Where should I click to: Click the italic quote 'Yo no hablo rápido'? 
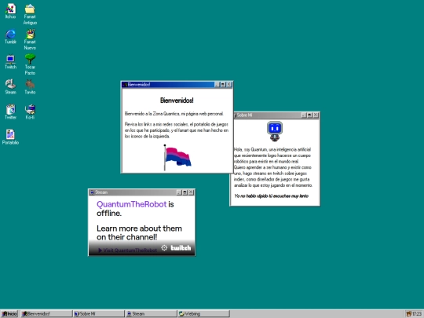[x=271, y=196]
